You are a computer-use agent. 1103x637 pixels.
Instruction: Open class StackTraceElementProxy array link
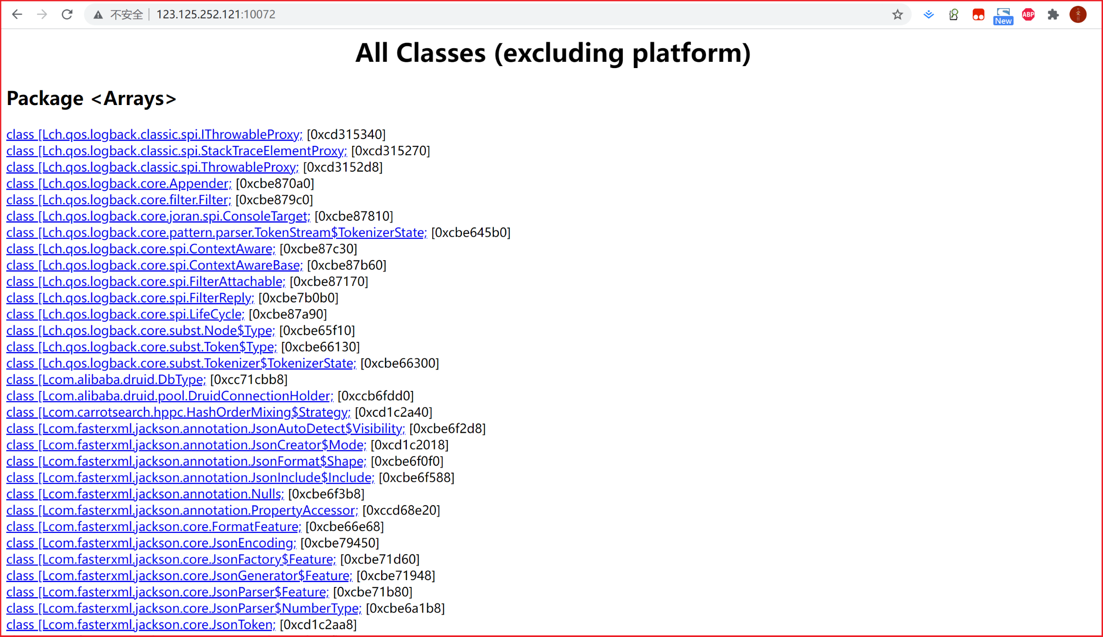(176, 151)
